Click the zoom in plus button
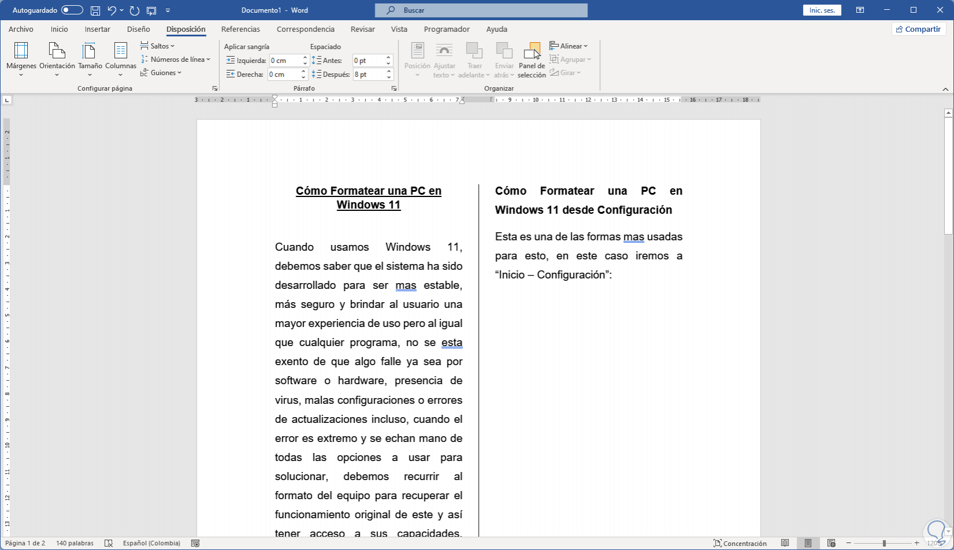Screen dimensions: 954x550 (917, 543)
